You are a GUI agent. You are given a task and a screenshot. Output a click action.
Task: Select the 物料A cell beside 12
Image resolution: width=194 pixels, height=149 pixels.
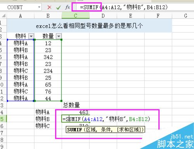(21, 43)
